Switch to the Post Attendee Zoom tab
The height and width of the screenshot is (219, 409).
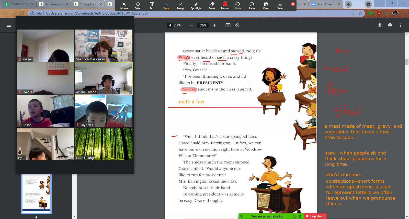[326, 4]
